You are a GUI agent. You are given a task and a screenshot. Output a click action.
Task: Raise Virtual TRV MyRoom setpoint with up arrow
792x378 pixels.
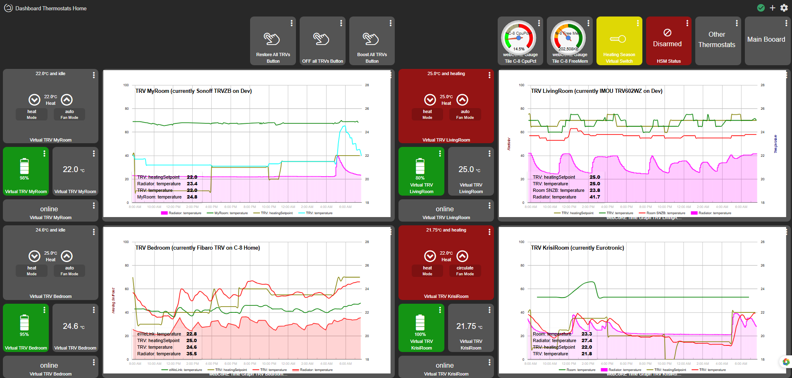tap(67, 100)
